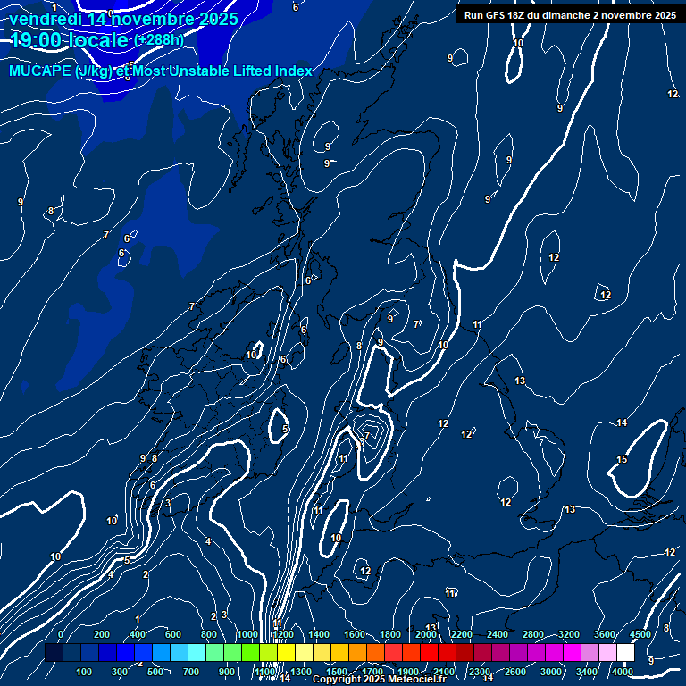Click the legend value '1800'
686x686 pixels.
[390, 634]
